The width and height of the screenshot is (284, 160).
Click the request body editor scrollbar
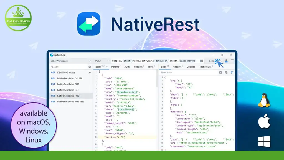[x=157, y=78]
